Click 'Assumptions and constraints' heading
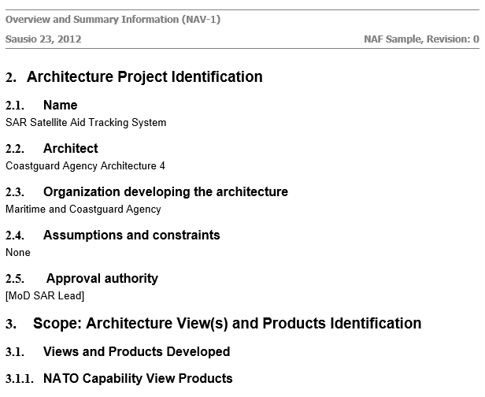Image resolution: width=485 pixels, height=397 pixels. [131, 236]
